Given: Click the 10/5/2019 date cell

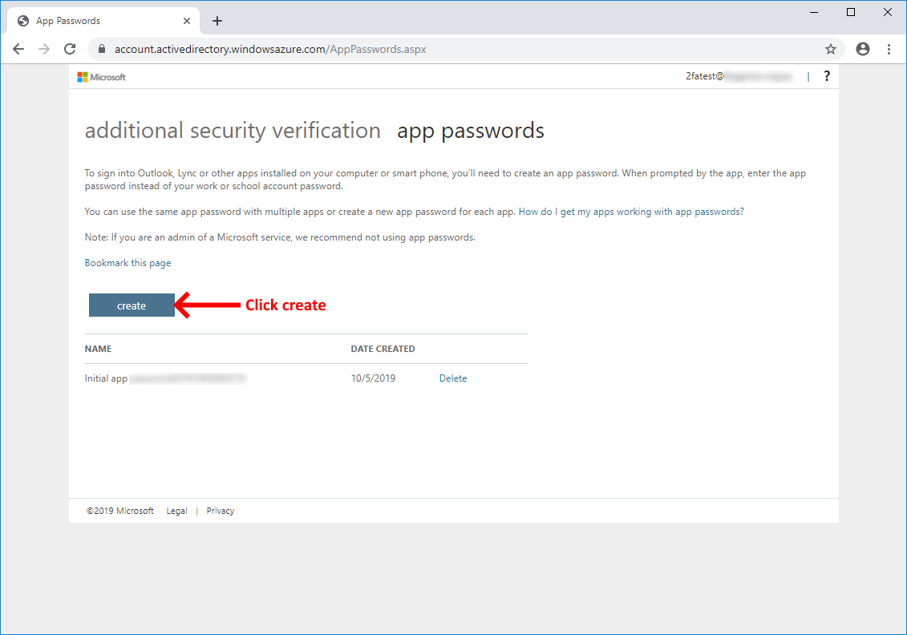Looking at the screenshot, I should click(x=373, y=378).
